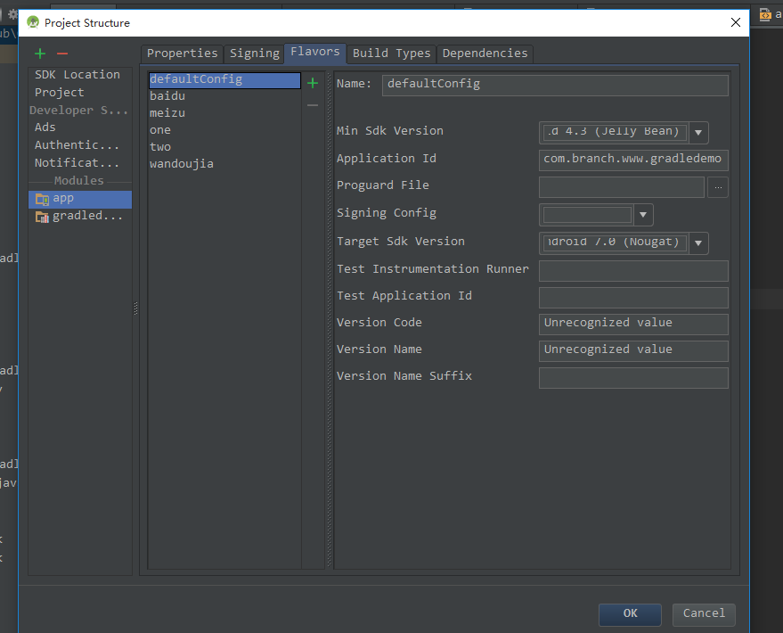Switch to the Signing tab
Screen dimensions: 783x633
coord(254,53)
